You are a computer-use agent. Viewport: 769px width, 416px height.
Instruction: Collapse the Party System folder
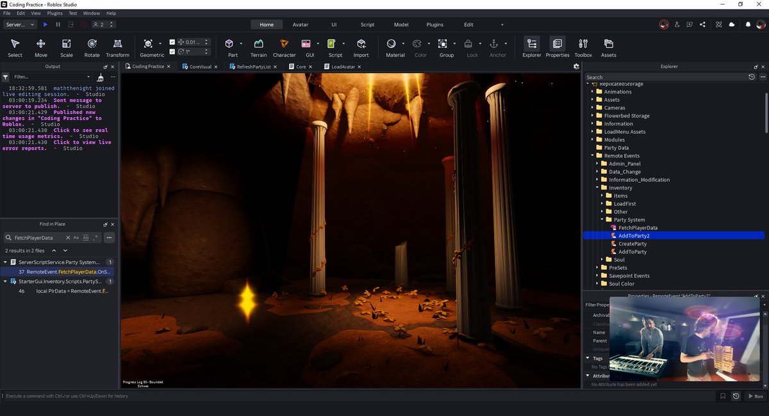coord(602,220)
